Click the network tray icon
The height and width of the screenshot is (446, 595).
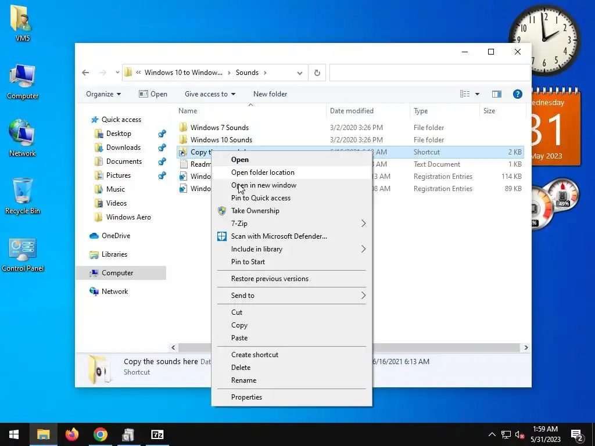point(506,434)
